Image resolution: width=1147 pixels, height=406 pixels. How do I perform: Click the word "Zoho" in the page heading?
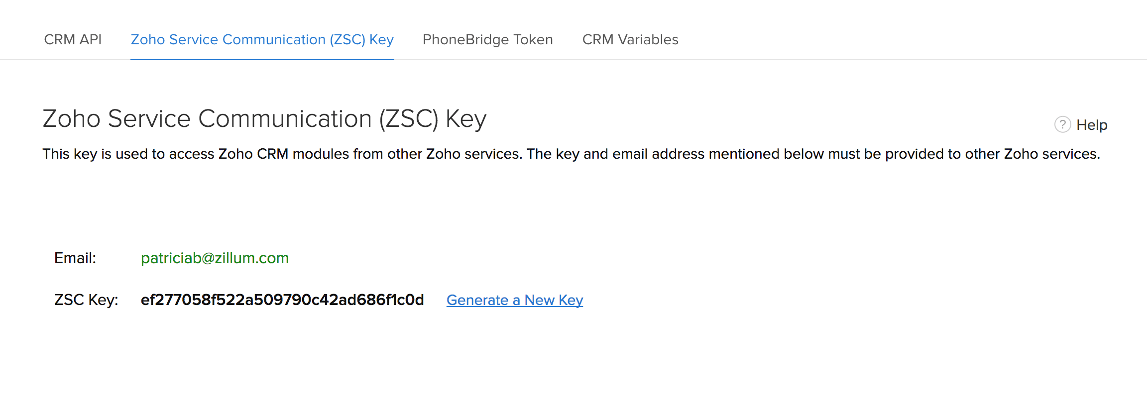[x=72, y=119]
